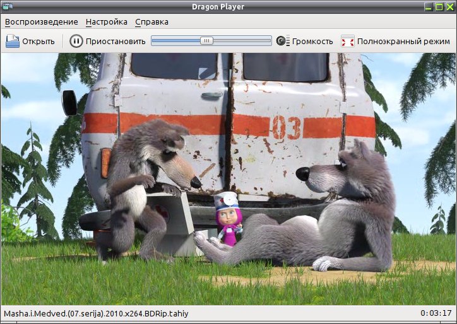Maximize the Dragon Player window

439,7
